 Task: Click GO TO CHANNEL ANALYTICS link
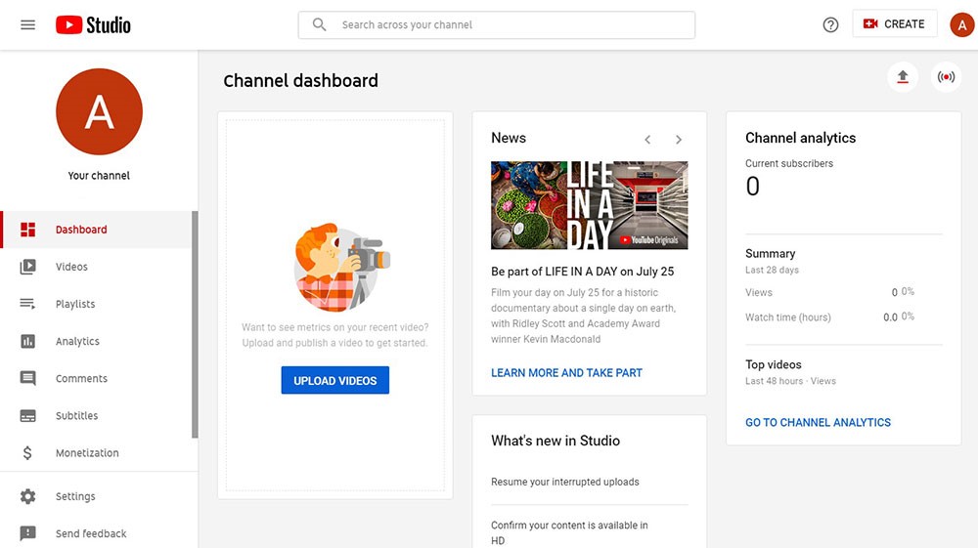click(818, 422)
